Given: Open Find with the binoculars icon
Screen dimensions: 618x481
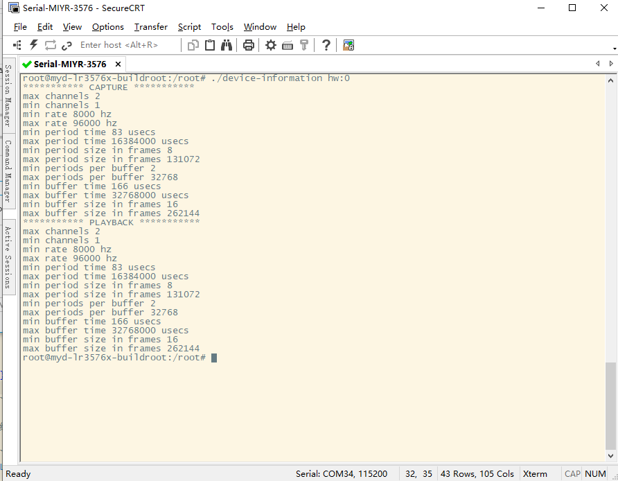Looking at the screenshot, I should (227, 45).
